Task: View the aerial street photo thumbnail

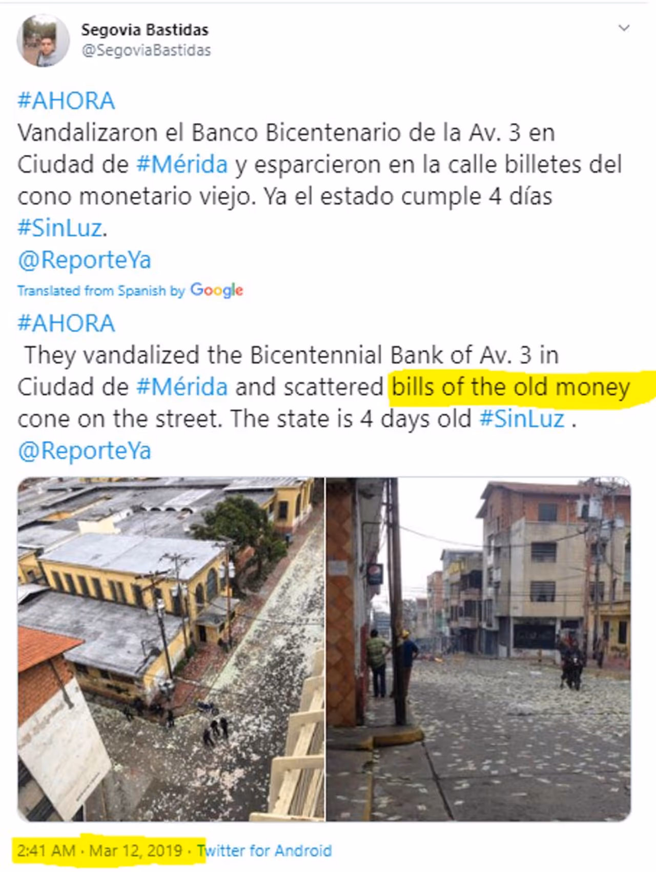Action: point(171,650)
